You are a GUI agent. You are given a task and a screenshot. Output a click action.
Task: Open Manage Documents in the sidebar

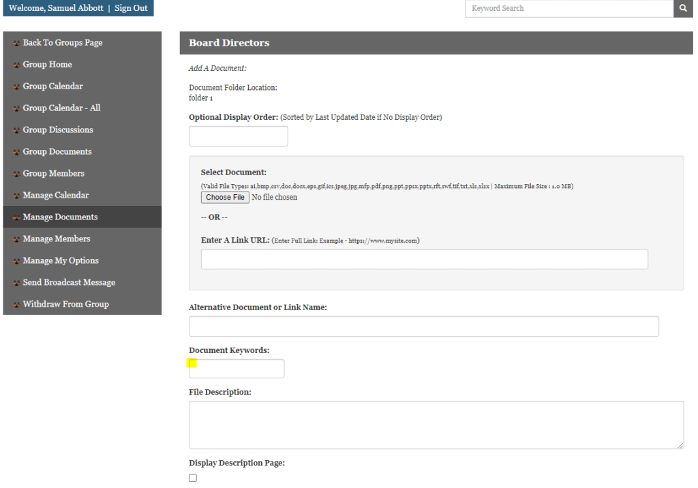pos(60,217)
